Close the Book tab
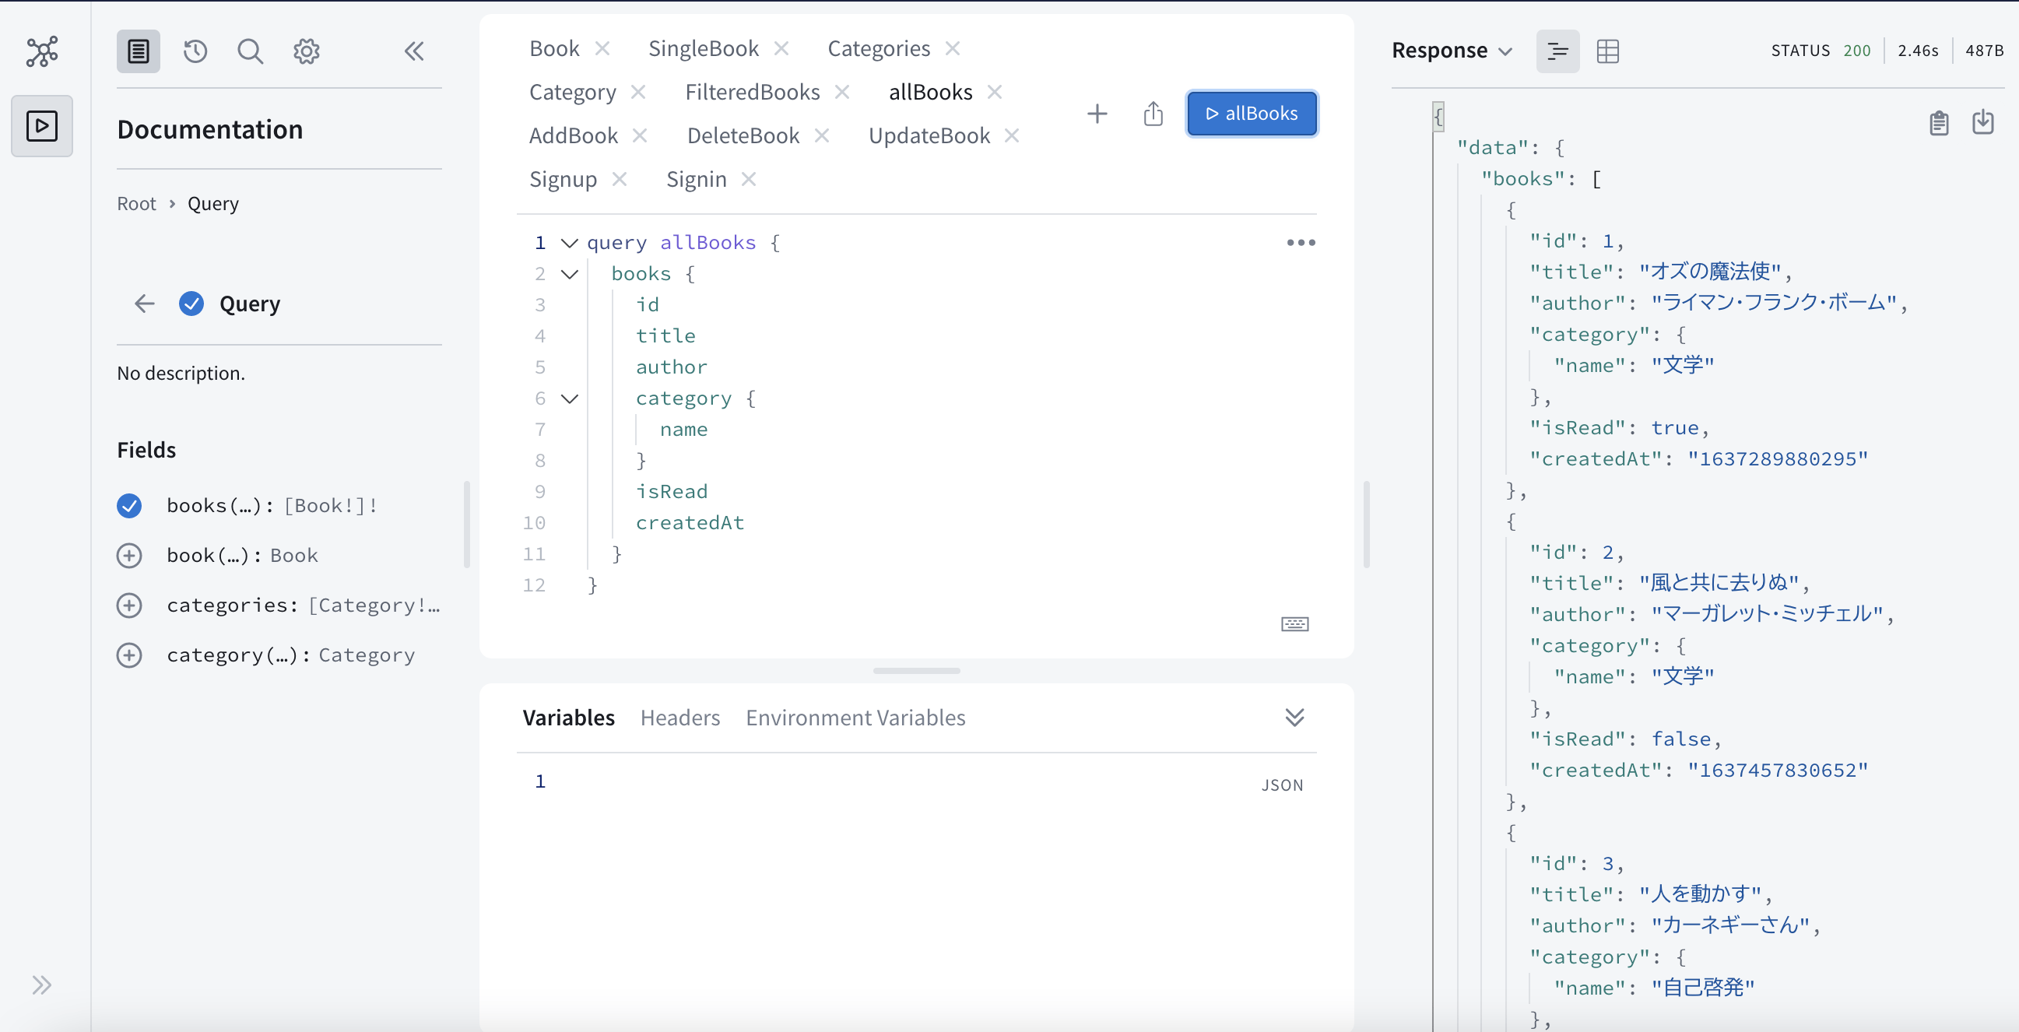This screenshot has height=1032, width=2019. pyautogui.click(x=602, y=48)
